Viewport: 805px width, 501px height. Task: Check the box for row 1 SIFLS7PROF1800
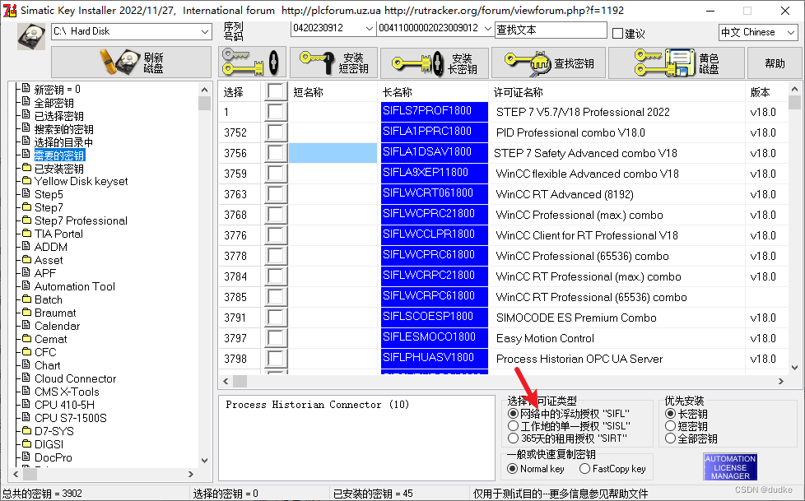[x=276, y=112]
